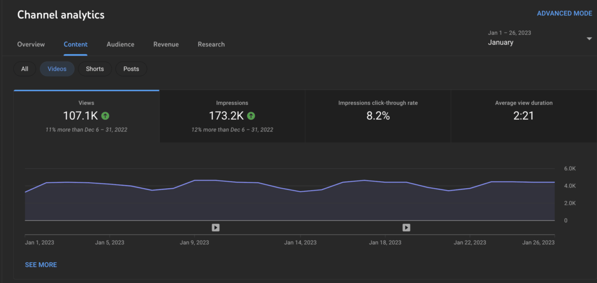Click the green up arrow beside Impressions
Viewport: 597px width, 283px height.
251,116
